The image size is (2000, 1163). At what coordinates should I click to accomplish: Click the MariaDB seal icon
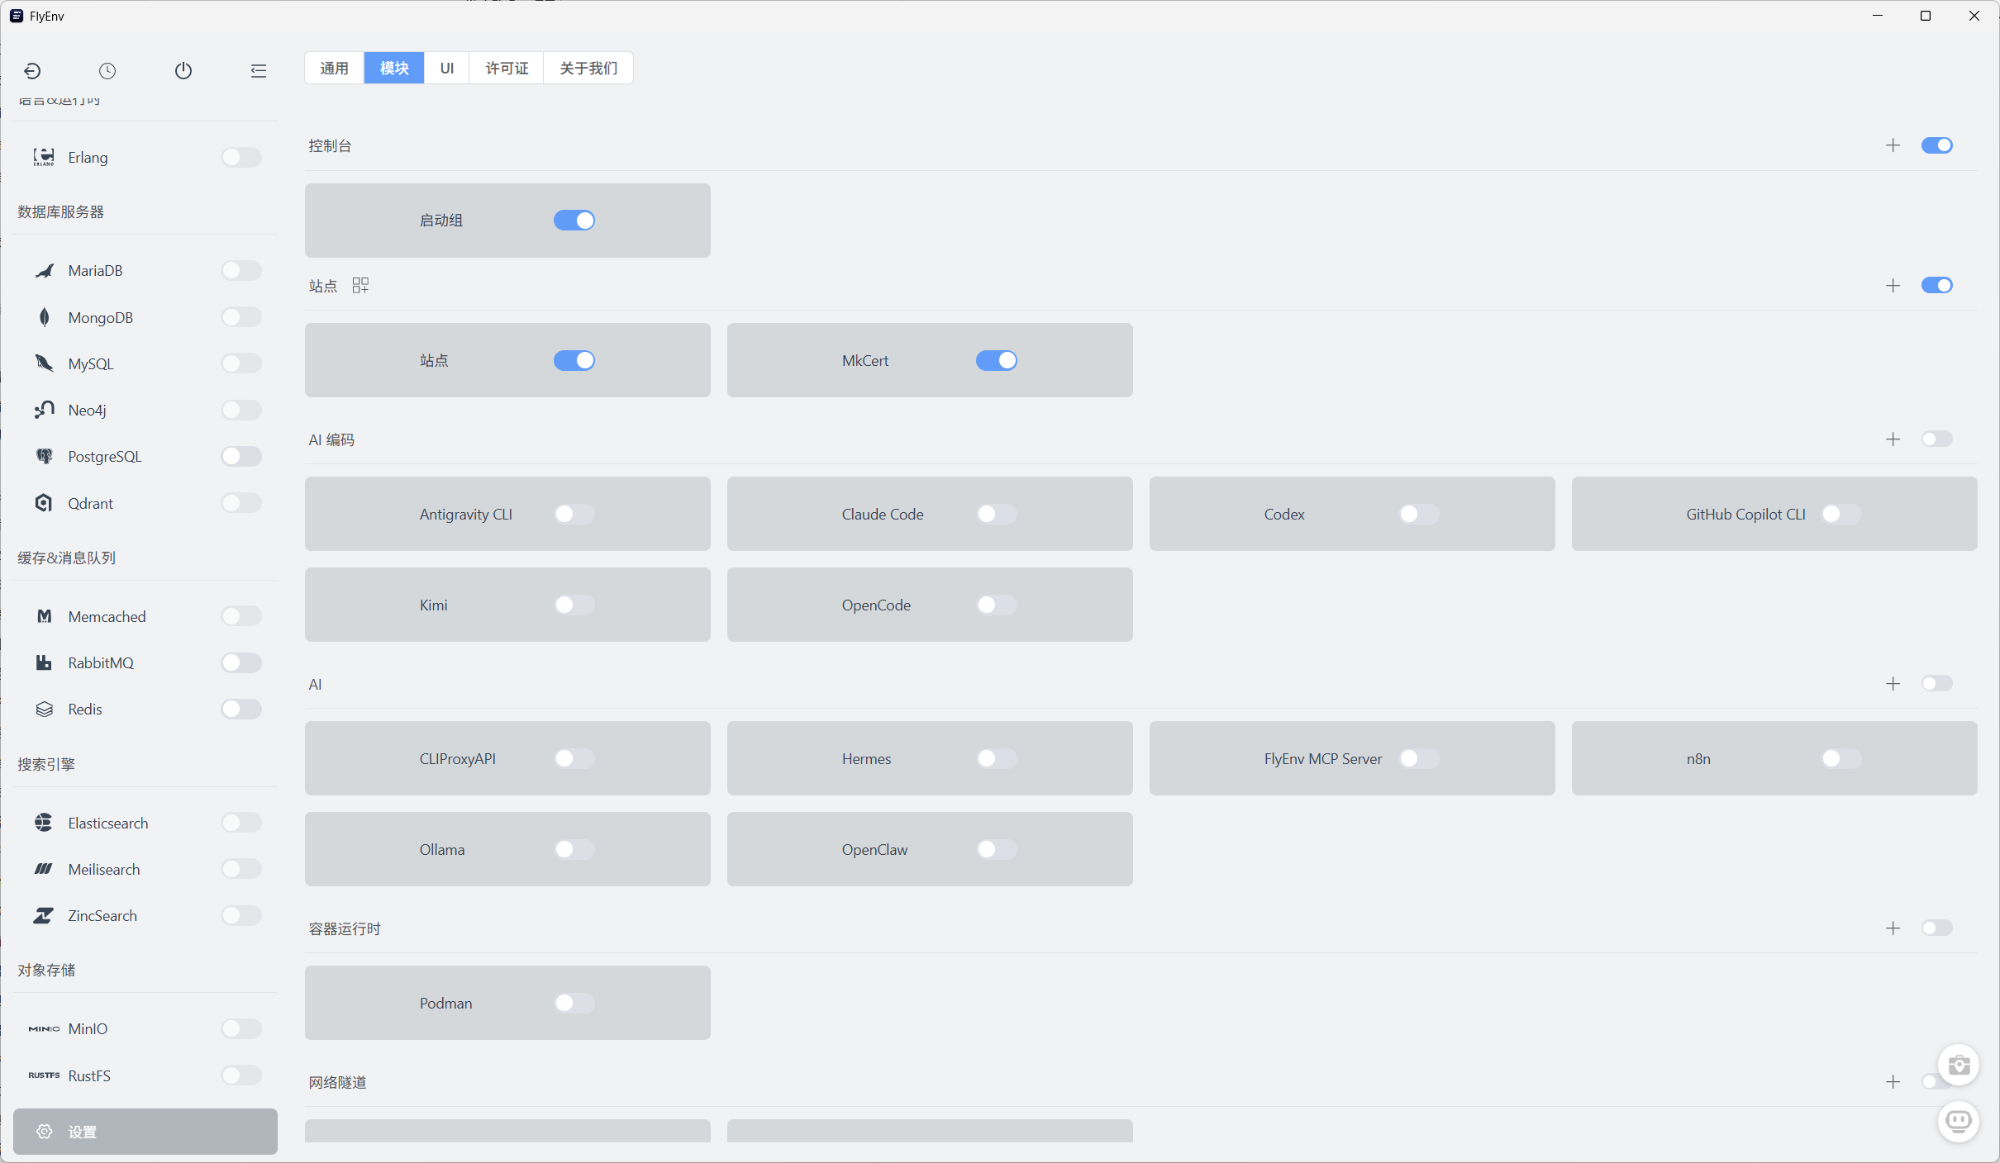point(44,271)
